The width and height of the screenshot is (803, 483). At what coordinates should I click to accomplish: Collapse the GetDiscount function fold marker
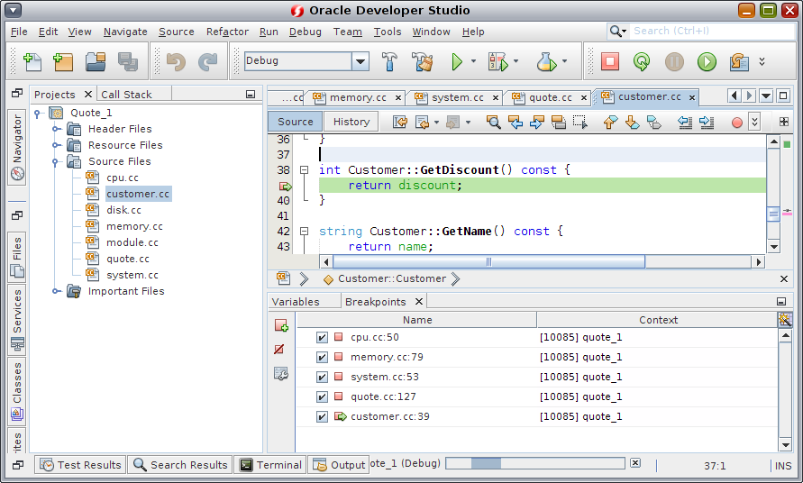(x=305, y=170)
